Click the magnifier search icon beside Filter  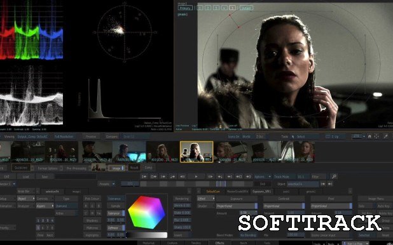(334, 176)
